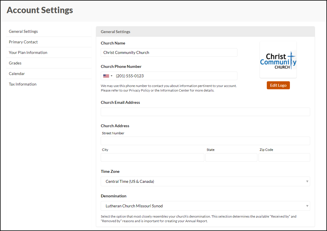Image resolution: width=327 pixels, height=231 pixels.
Task: Click the Church Address label
Action: tap(115, 126)
